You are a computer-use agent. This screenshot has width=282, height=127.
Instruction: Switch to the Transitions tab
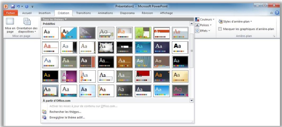click(x=83, y=13)
